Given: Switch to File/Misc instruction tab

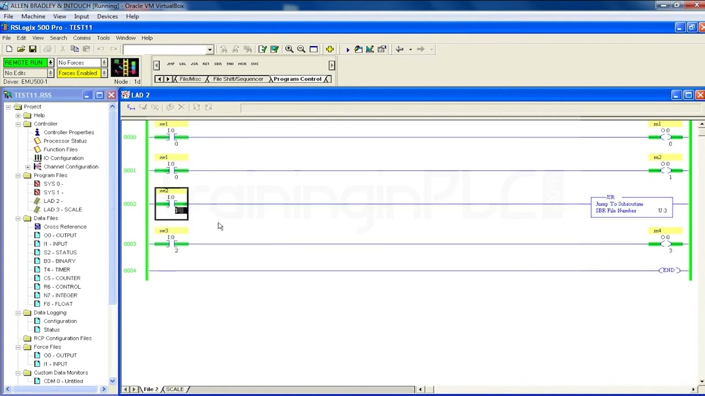Looking at the screenshot, I should 190,79.
